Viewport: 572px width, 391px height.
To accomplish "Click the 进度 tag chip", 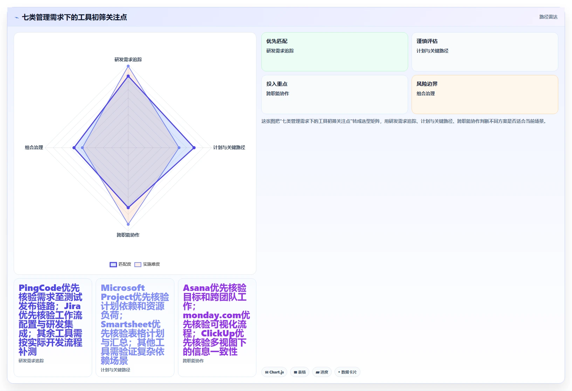I will (x=322, y=372).
